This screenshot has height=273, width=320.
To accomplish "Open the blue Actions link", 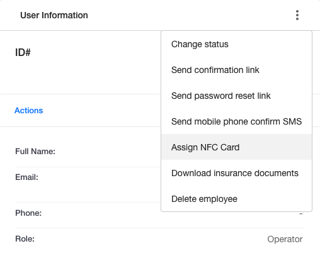I will [x=29, y=111].
